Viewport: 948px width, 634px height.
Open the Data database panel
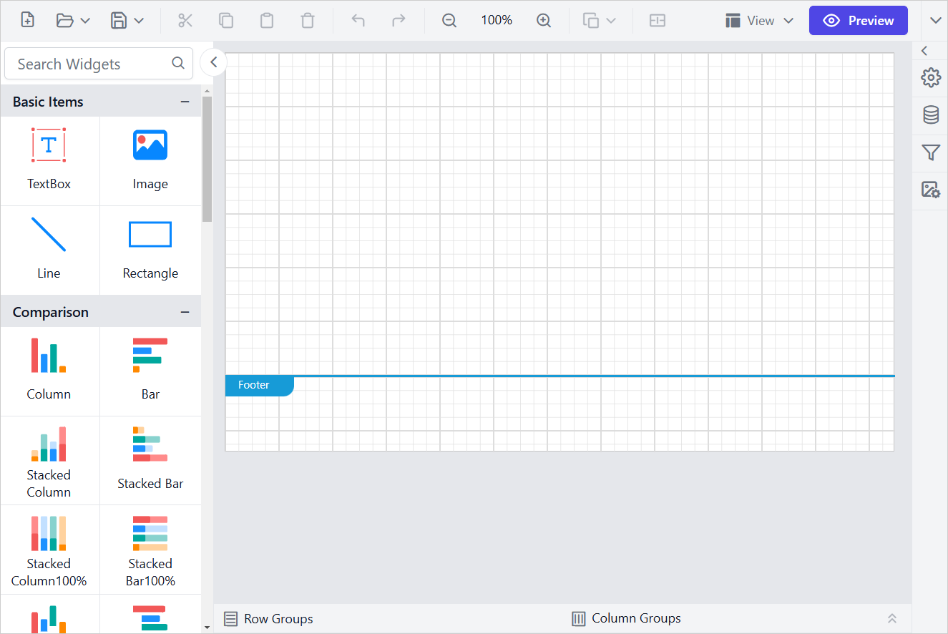pyautogui.click(x=930, y=114)
